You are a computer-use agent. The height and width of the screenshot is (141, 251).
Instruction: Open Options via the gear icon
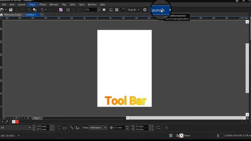pos(145,10)
